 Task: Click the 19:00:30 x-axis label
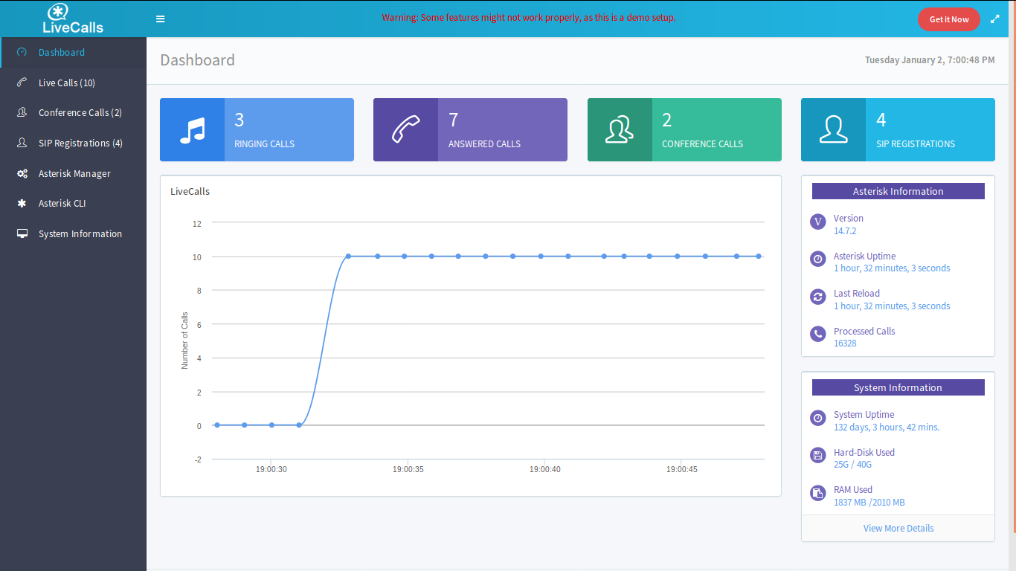point(271,470)
